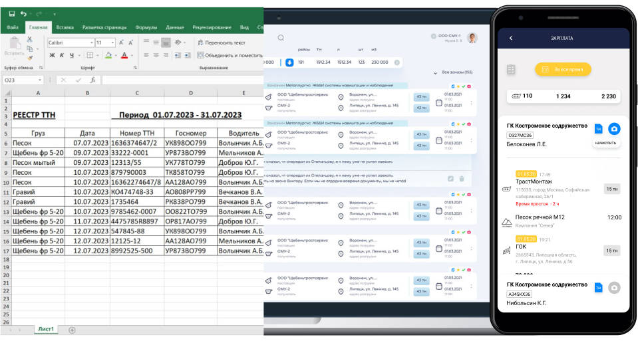
Task: Click the Cut scissors icon
Action: coord(30,40)
